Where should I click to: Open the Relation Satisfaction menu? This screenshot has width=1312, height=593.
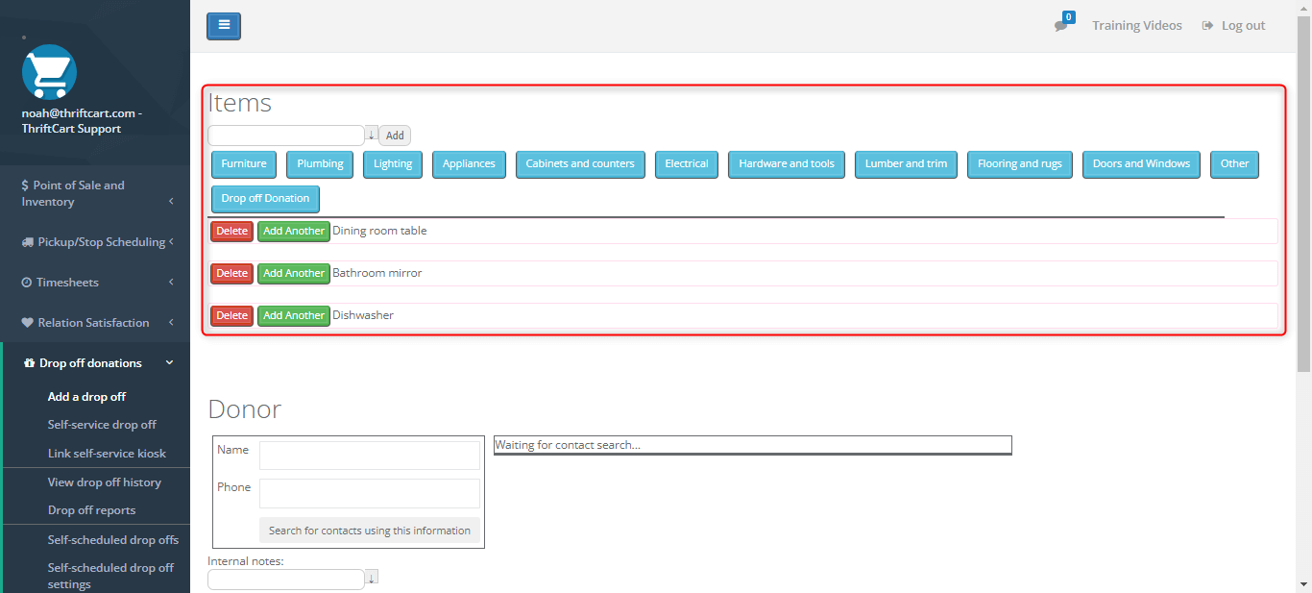[95, 323]
